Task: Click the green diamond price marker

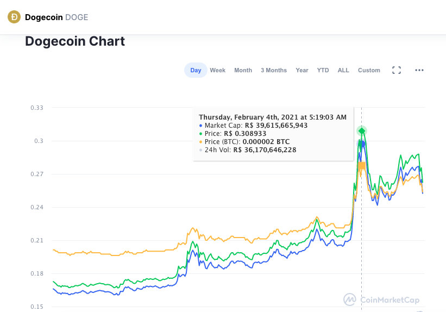Action: coord(362,131)
